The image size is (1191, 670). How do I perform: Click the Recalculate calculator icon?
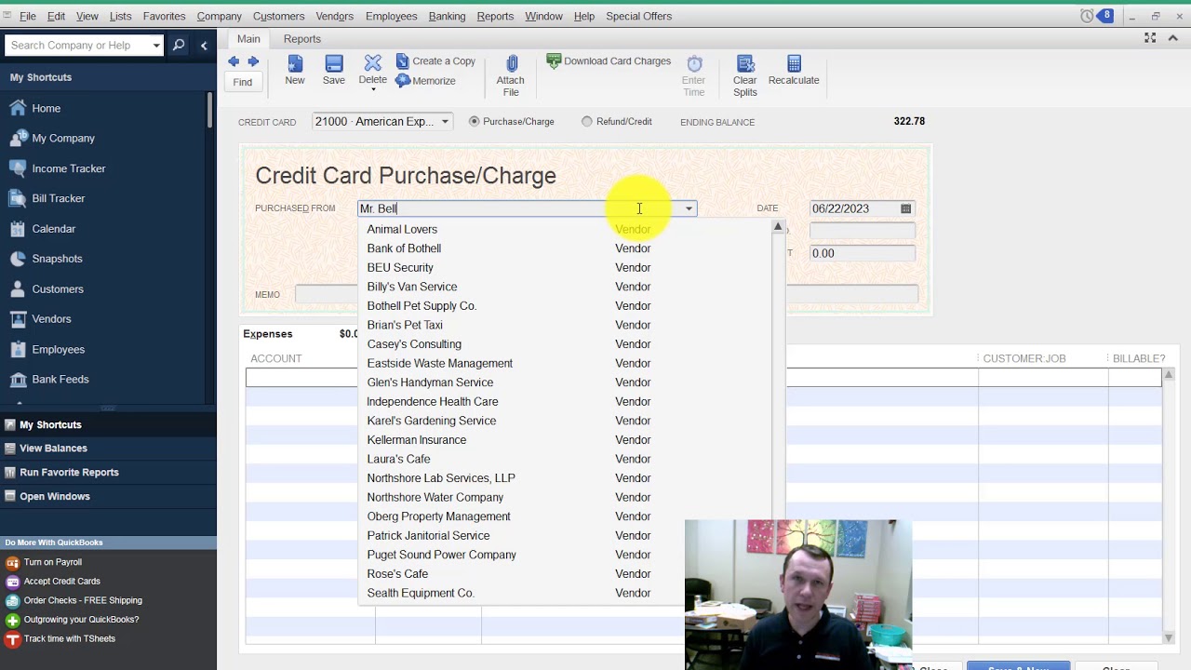(x=794, y=63)
